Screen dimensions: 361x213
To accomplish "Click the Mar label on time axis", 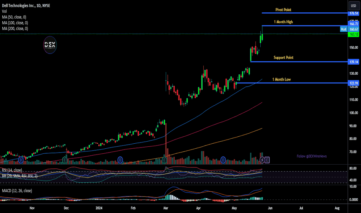I will pyautogui.click(x=165, y=208).
